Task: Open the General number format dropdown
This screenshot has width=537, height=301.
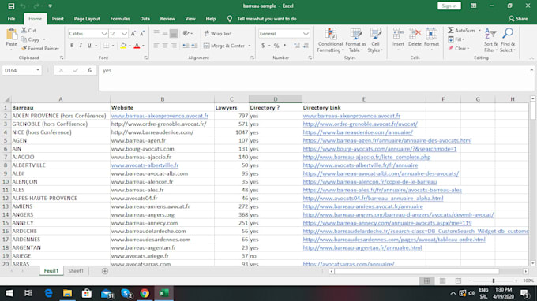Action: [306, 33]
